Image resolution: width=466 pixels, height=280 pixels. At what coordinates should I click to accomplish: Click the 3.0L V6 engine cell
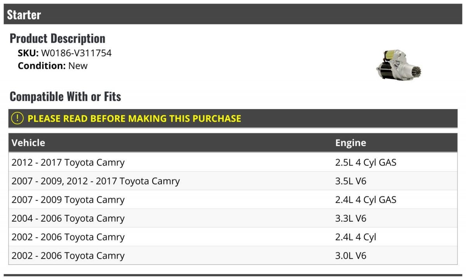351,256
